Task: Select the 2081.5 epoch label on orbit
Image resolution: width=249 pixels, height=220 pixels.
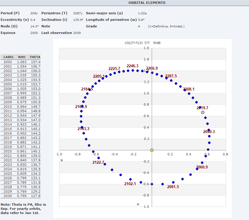Action: pyautogui.click(x=173, y=187)
